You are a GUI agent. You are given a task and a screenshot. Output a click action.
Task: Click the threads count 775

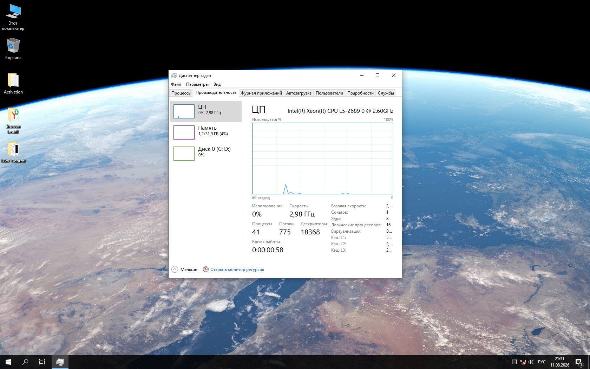(285, 232)
